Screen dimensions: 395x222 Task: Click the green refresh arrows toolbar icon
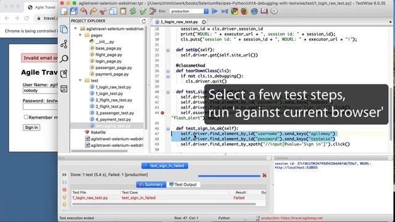tap(133, 11)
